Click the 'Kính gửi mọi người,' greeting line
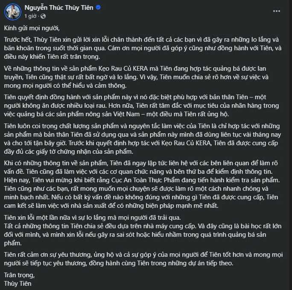The image size is (292, 290). (30, 27)
